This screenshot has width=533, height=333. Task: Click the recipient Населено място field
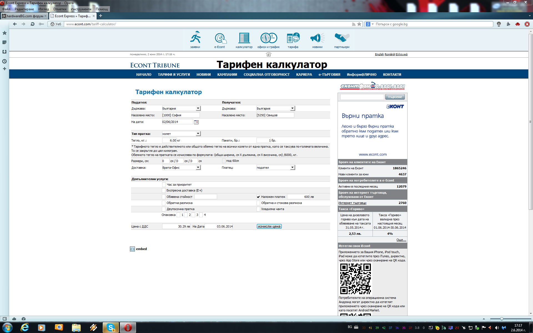275,115
